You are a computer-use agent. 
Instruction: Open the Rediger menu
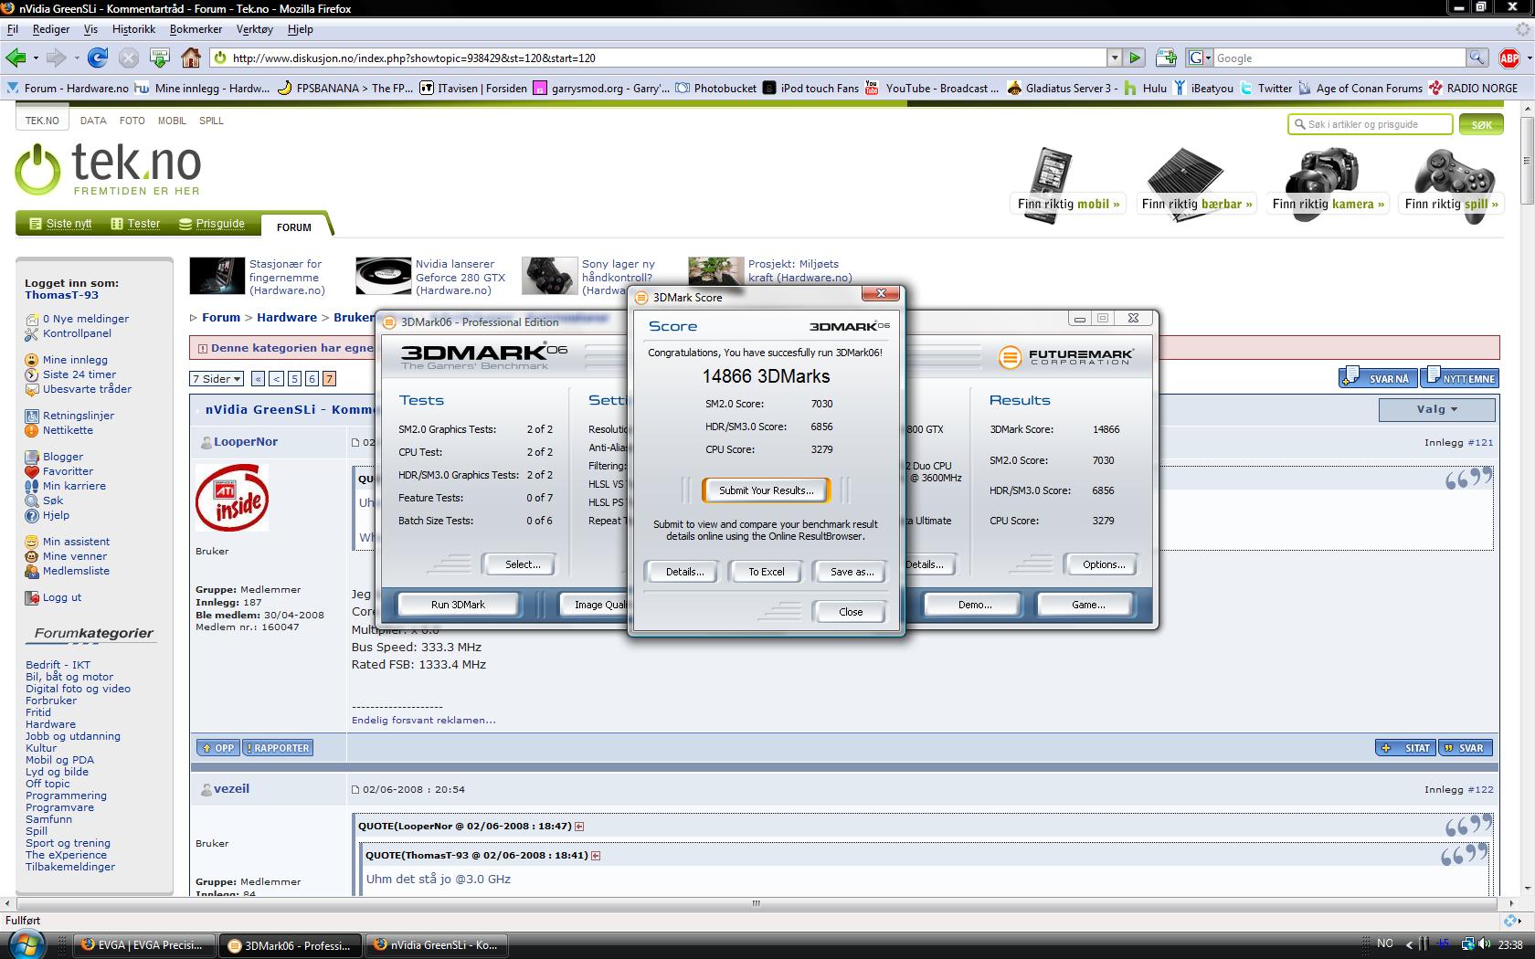tap(51, 28)
